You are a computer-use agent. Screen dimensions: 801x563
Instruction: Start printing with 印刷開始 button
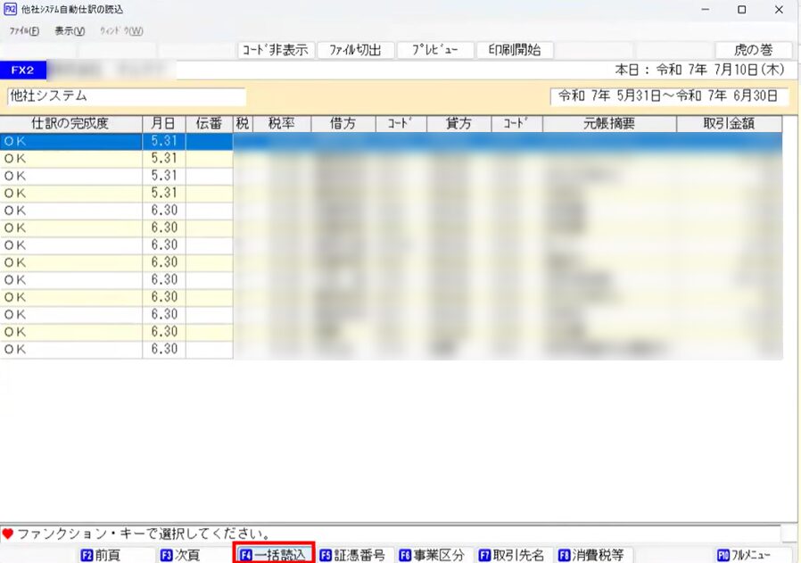(514, 50)
